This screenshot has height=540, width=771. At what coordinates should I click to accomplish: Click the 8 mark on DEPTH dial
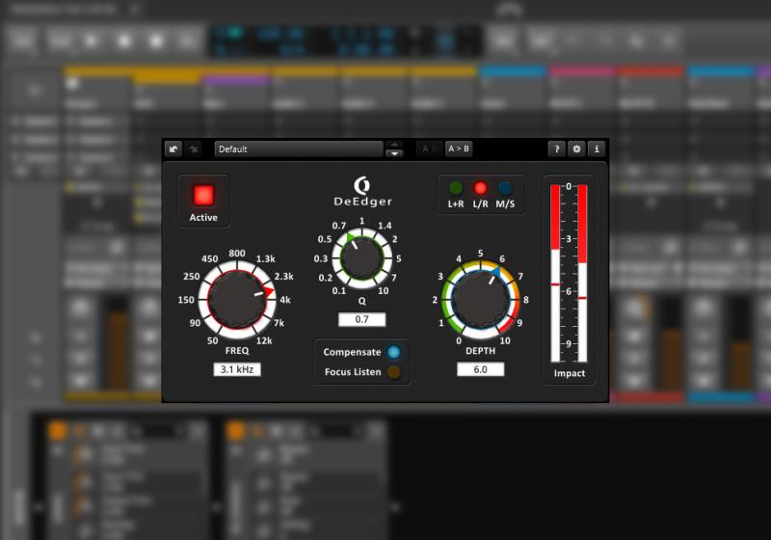coord(525,300)
